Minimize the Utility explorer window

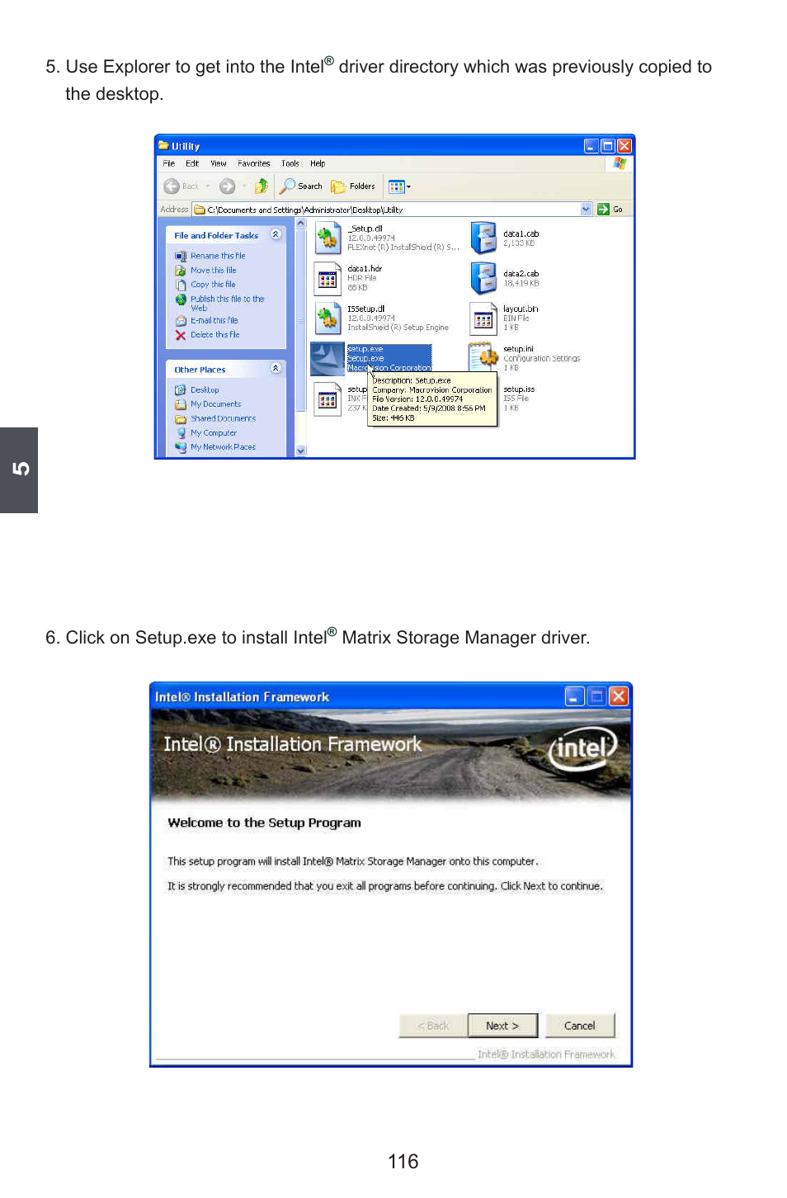click(591, 146)
